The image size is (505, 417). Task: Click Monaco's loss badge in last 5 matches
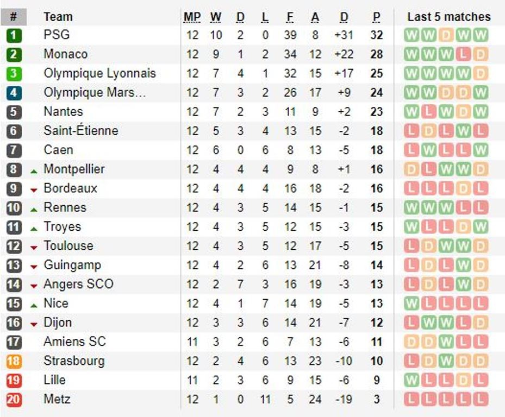(463, 55)
